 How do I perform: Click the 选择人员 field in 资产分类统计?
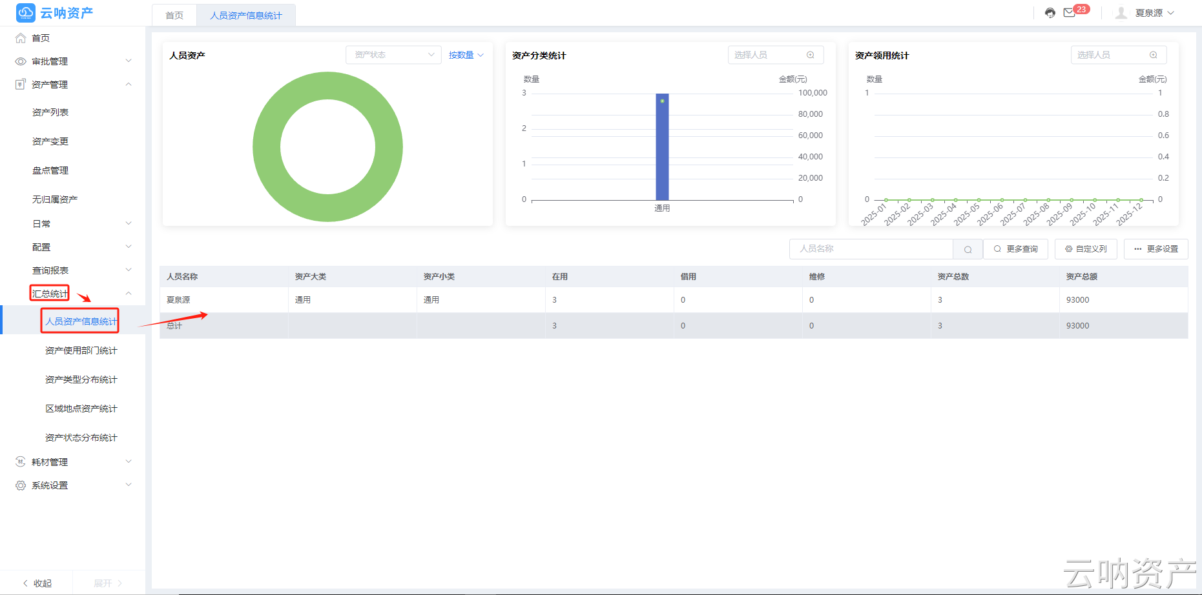[x=776, y=55]
